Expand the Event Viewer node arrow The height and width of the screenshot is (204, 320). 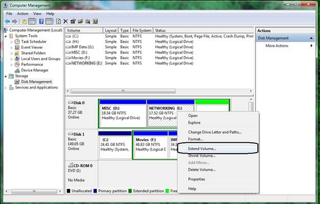(11, 47)
